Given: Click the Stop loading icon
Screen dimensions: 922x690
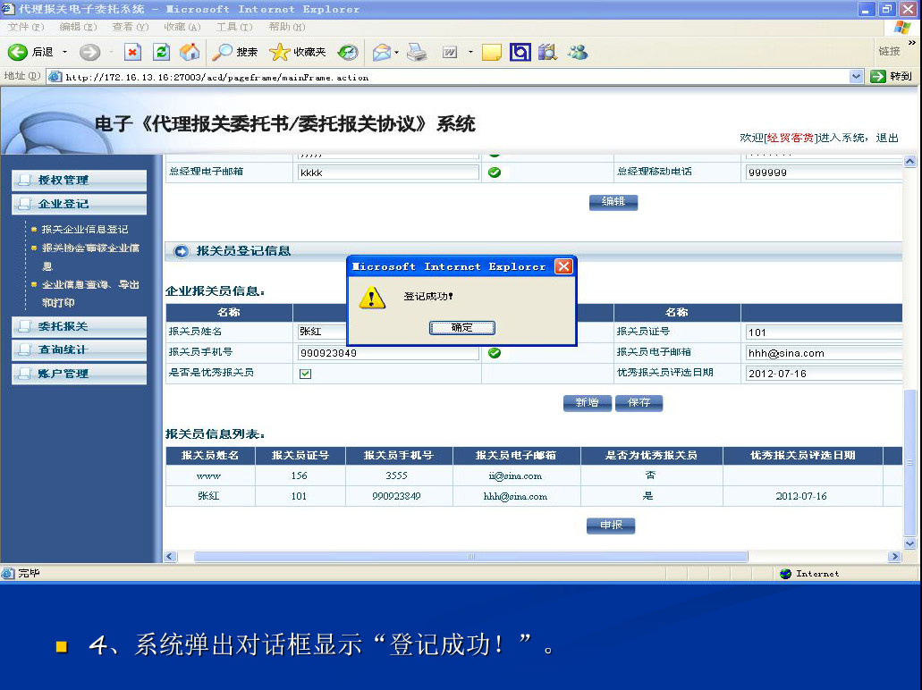Looking at the screenshot, I should 133,53.
